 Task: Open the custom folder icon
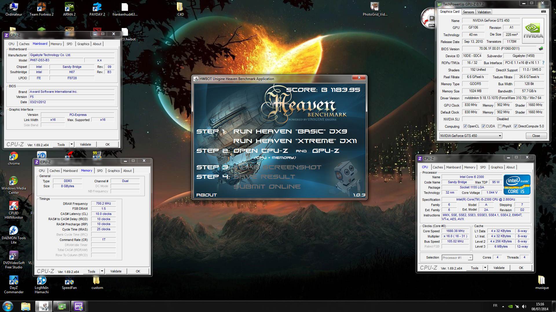pos(97,283)
